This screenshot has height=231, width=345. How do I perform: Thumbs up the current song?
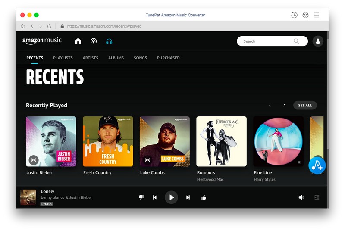(x=204, y=197)
